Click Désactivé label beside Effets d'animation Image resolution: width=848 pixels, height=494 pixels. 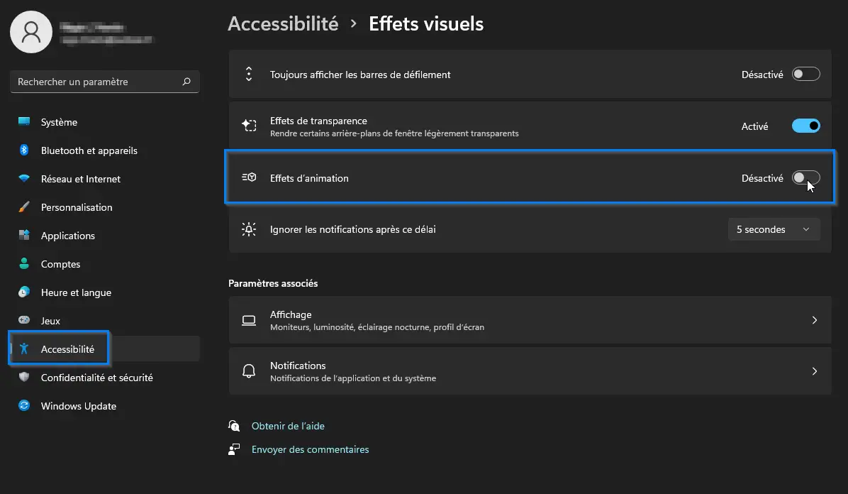762,178
